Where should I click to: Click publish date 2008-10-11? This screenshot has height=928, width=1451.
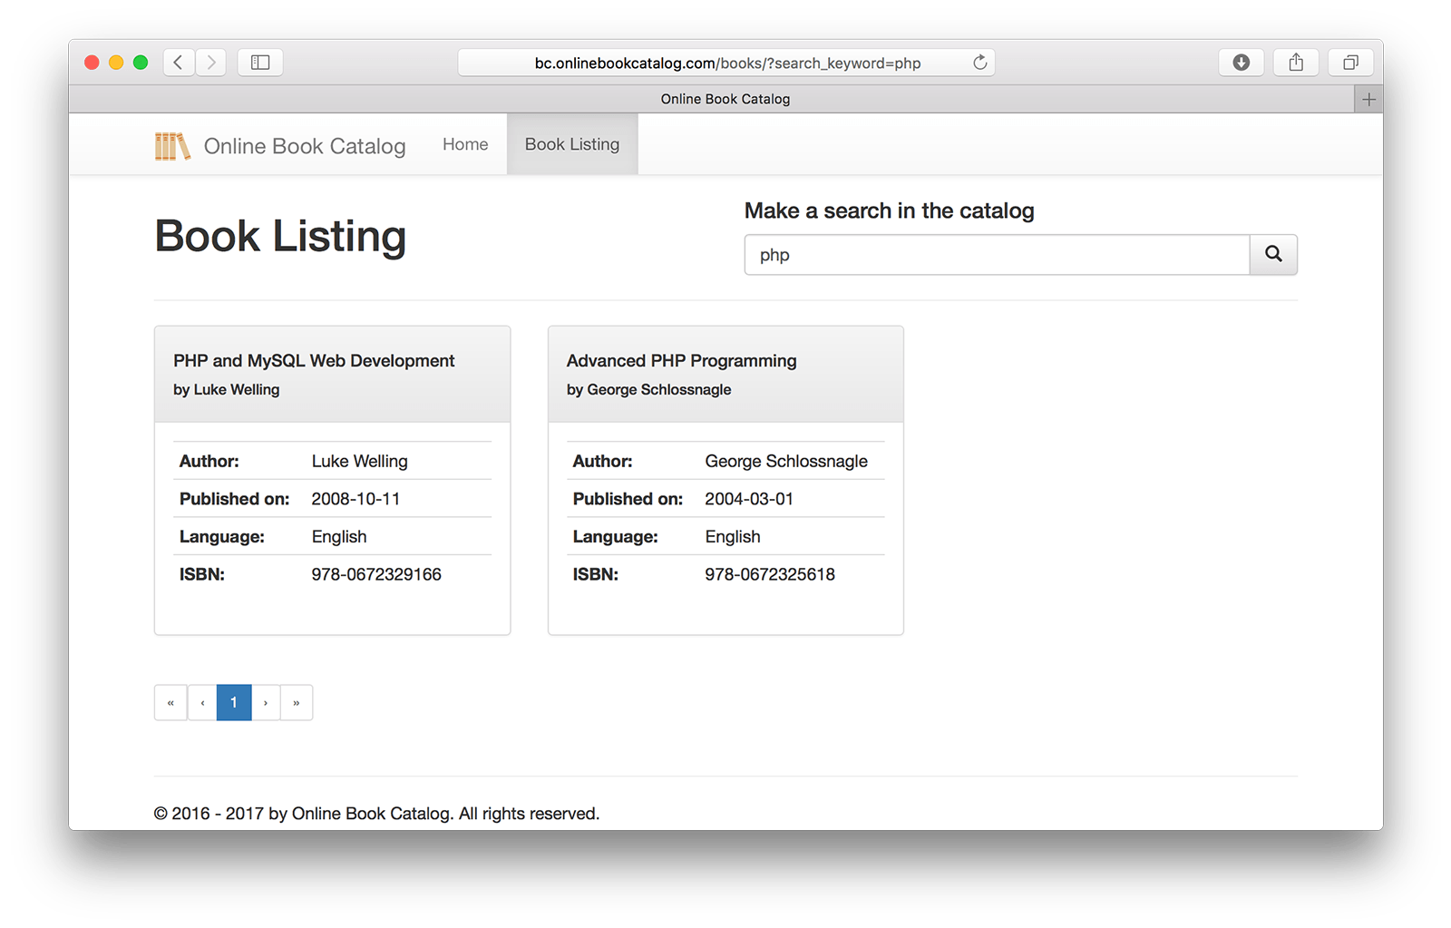tap(355, 499)
